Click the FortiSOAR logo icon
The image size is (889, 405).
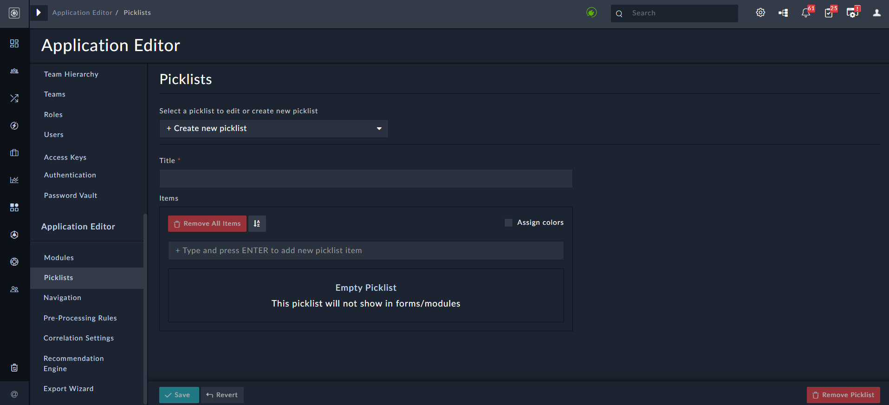[x=14, y=13]
